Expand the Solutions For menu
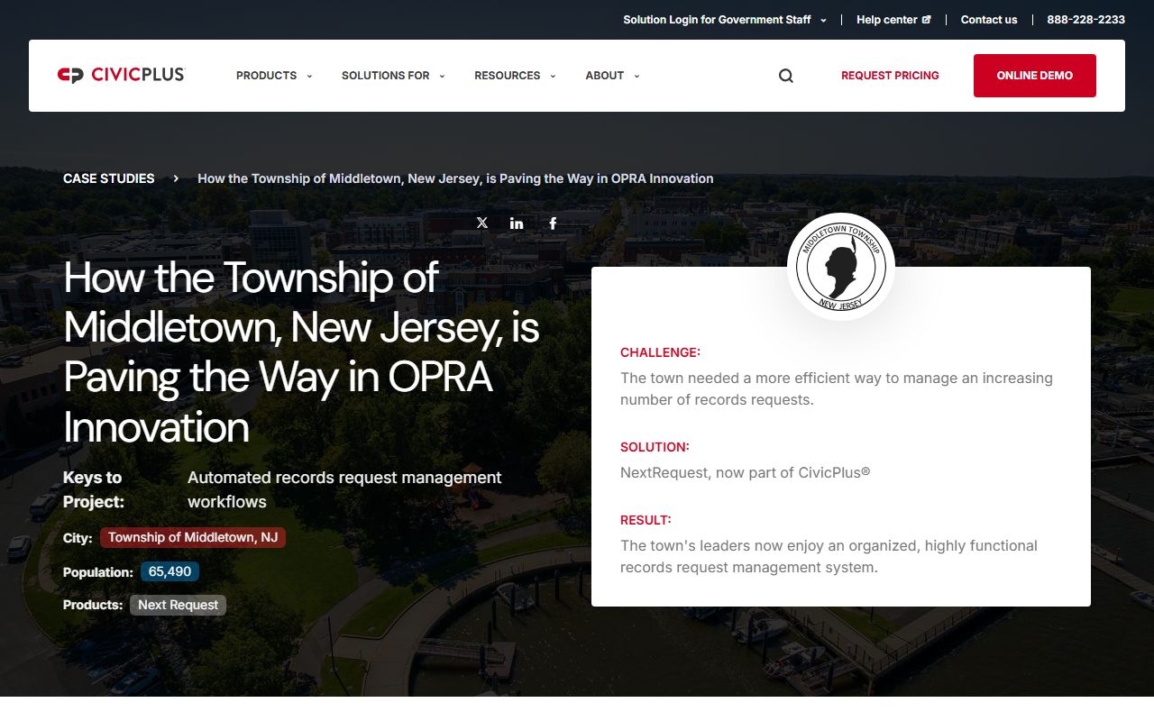This screenshot has width=1154, height=721. point(393,76)
